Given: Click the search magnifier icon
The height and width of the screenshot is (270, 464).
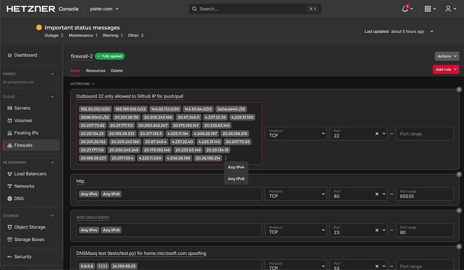Looking at the screenshot, I should pos(194,9).
